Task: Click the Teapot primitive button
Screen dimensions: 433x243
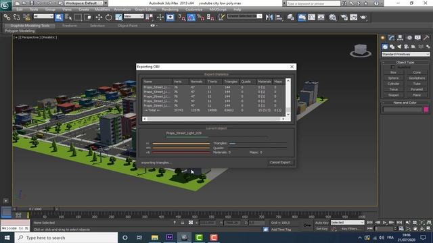Action: [x=393, y=95]
